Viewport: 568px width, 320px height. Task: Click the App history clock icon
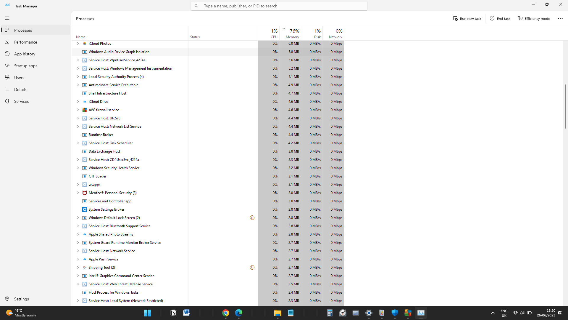[x=7, y=54]
